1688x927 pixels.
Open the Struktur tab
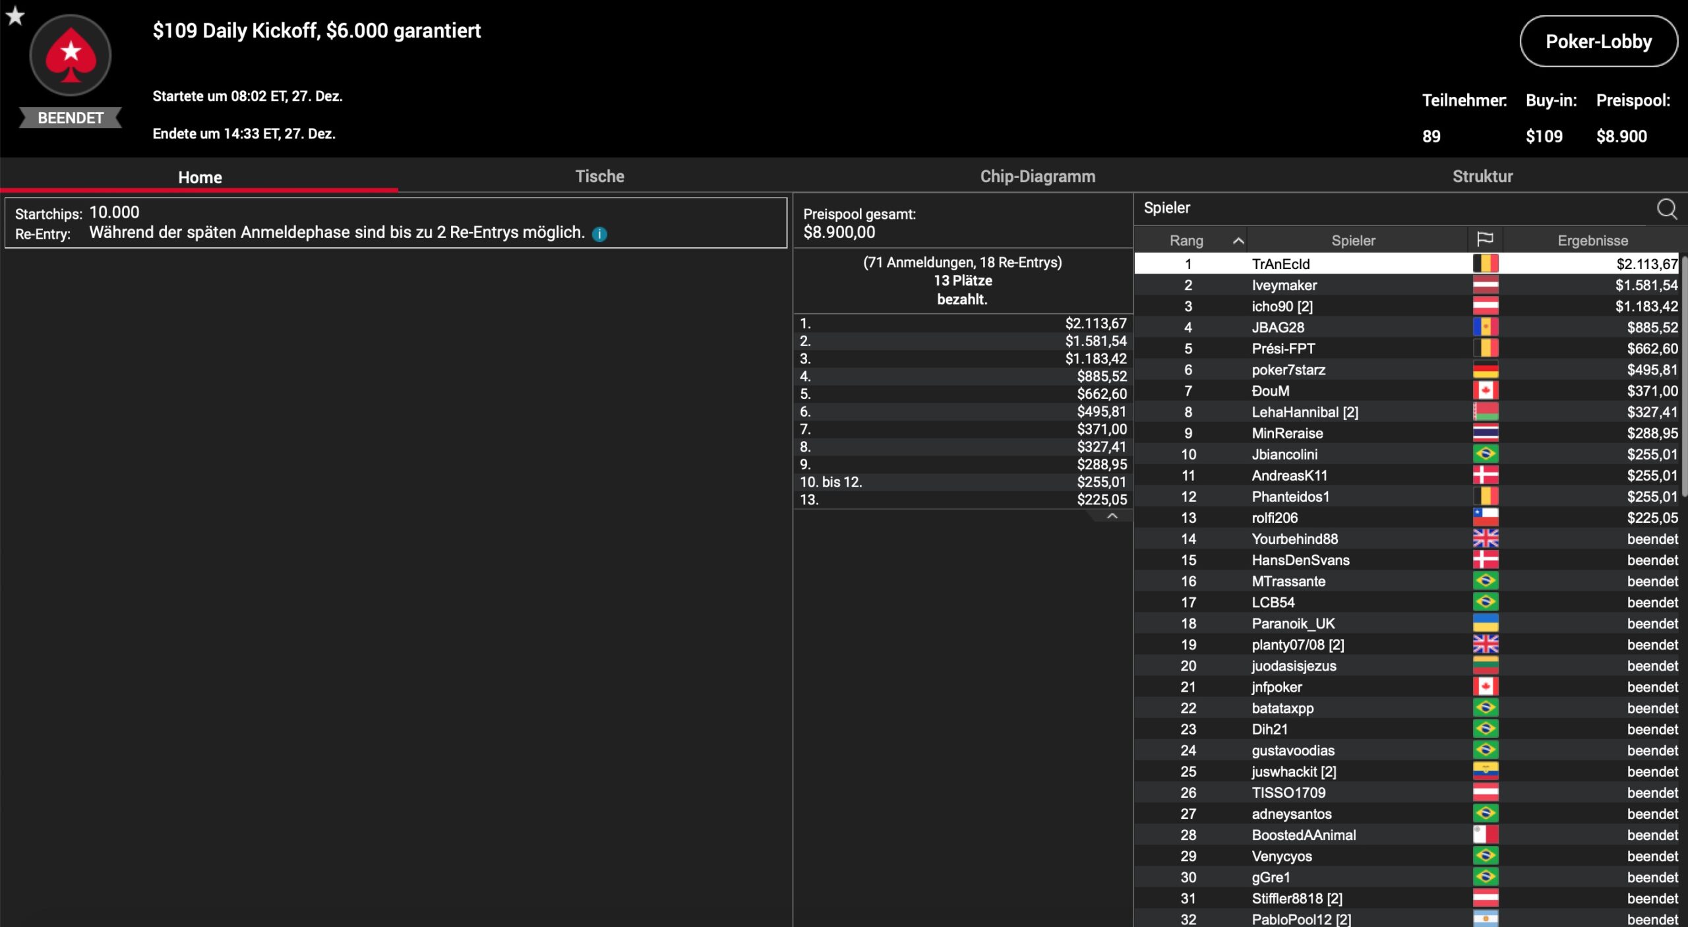(x=1482, y=176)
